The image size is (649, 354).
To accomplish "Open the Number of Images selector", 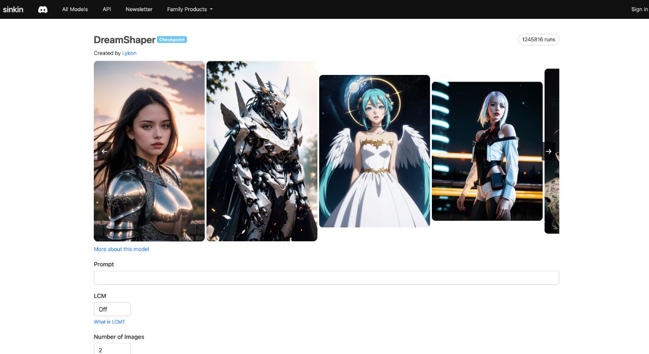I will (x=112, y=349).
